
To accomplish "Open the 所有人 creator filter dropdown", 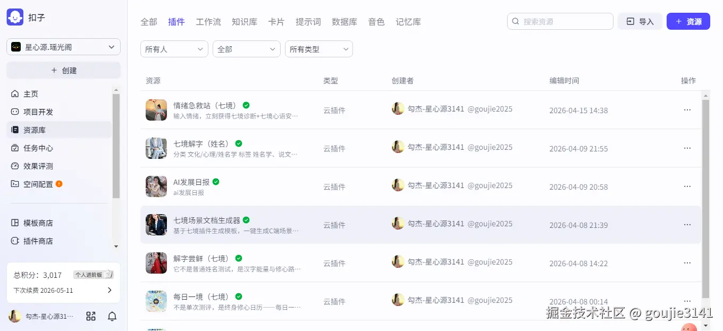I will pyautogui.click(x=174, y=48).
